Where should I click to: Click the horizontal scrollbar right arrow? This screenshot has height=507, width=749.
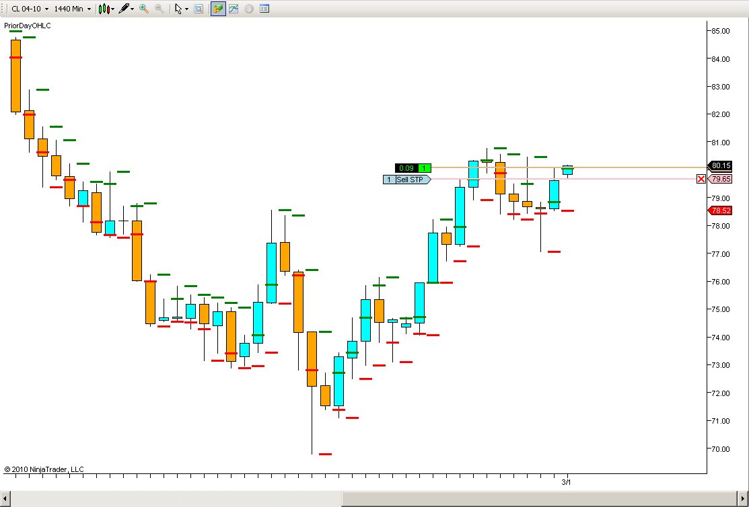[743, 499]
